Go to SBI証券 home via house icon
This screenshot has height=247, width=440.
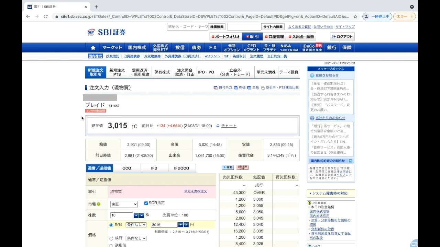(93, 48)
